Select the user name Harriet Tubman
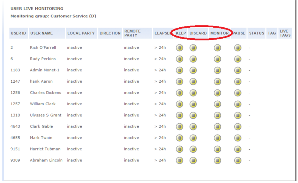The width and height of the screenshot is (298, 183). click(45, 149)
